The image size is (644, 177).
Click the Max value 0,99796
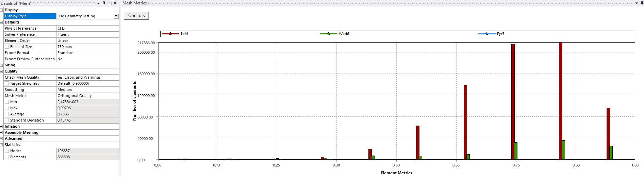coord(87,108)
